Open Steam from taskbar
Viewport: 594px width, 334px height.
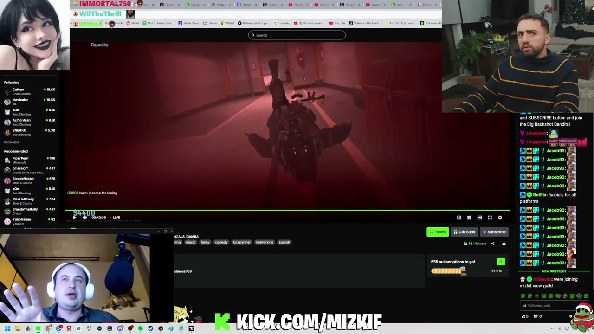[x=150, y=328]
